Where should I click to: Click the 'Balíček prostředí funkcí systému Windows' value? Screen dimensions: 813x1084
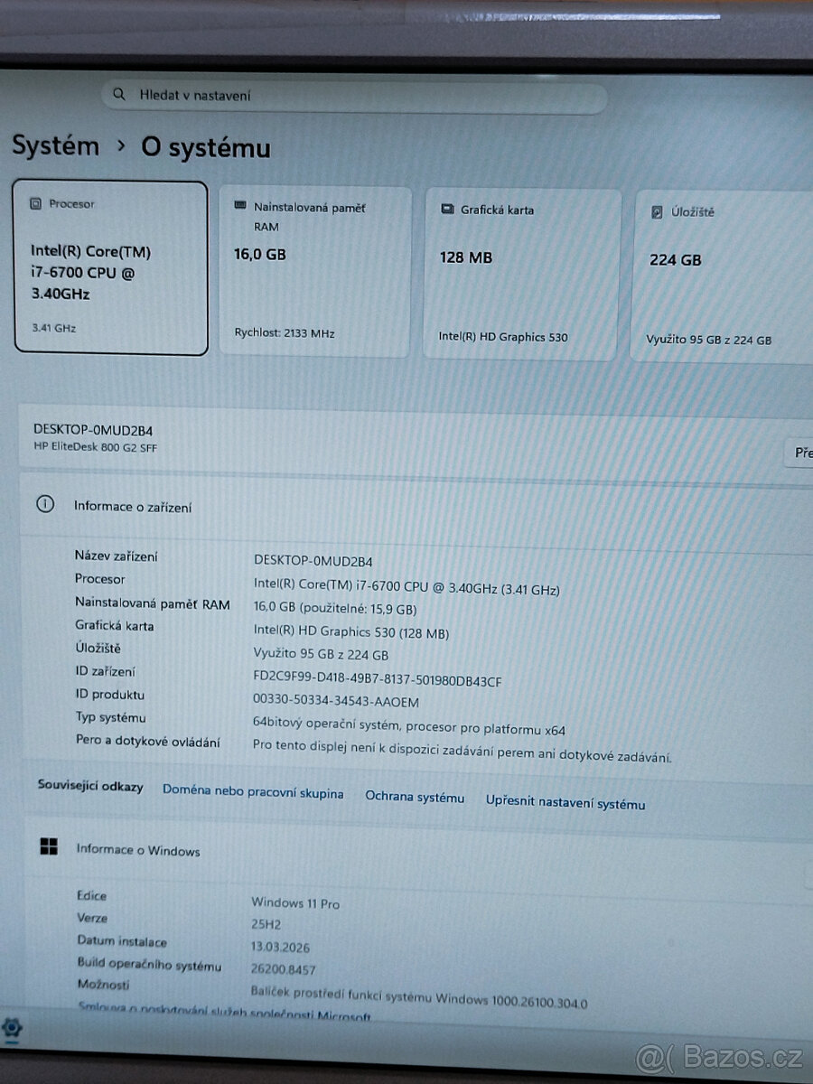[x=419, y=999]
